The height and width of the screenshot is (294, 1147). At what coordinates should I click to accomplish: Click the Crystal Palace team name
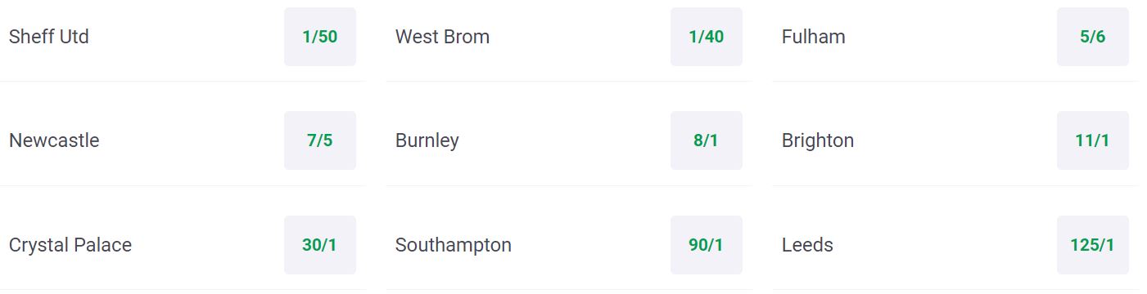[70, 245]
